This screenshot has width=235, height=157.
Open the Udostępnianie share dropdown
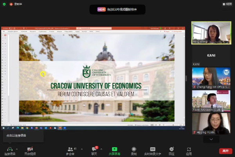[x=177, y=31]
